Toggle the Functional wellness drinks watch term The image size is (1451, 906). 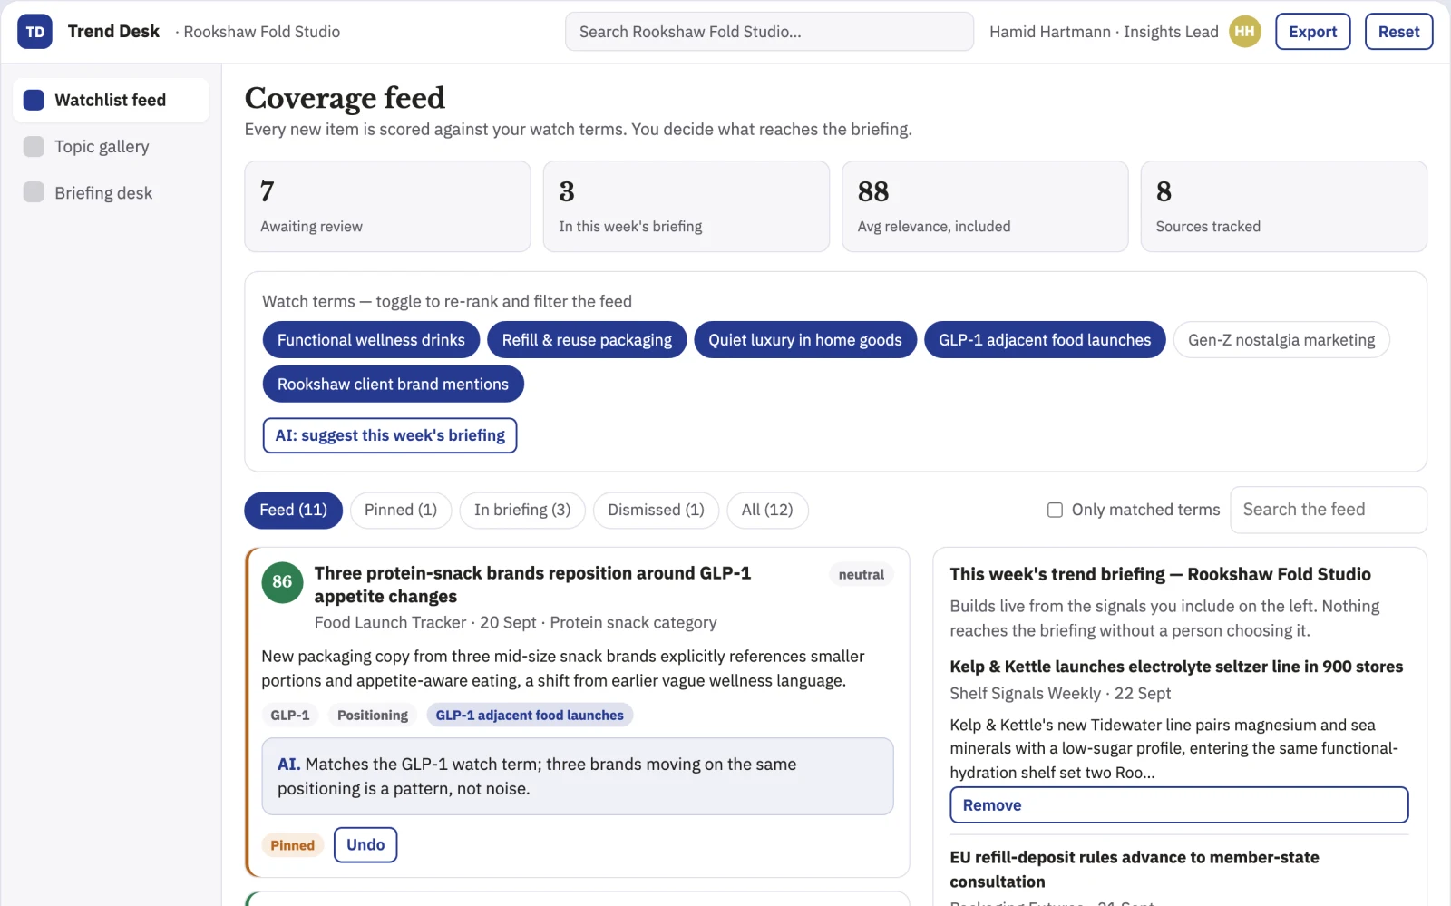[x=371, y=340]
